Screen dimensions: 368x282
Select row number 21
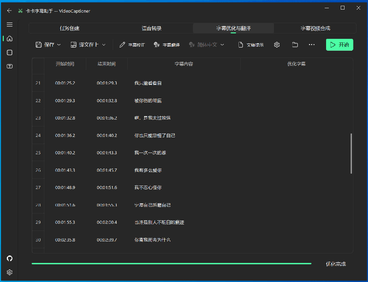click(x=38, y=83)
